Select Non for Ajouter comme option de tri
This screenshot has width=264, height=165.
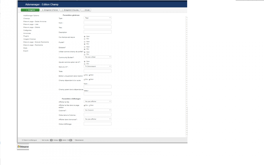point(85,62)
